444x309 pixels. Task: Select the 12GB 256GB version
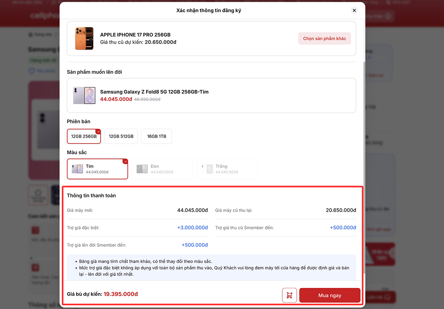pyautogui.click(x=84, y=136)
